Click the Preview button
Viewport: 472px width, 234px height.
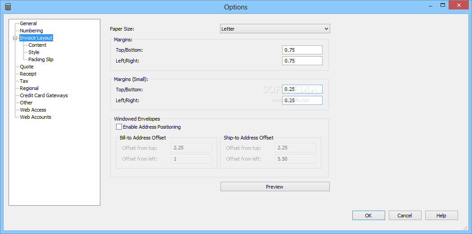pos(275,187)
